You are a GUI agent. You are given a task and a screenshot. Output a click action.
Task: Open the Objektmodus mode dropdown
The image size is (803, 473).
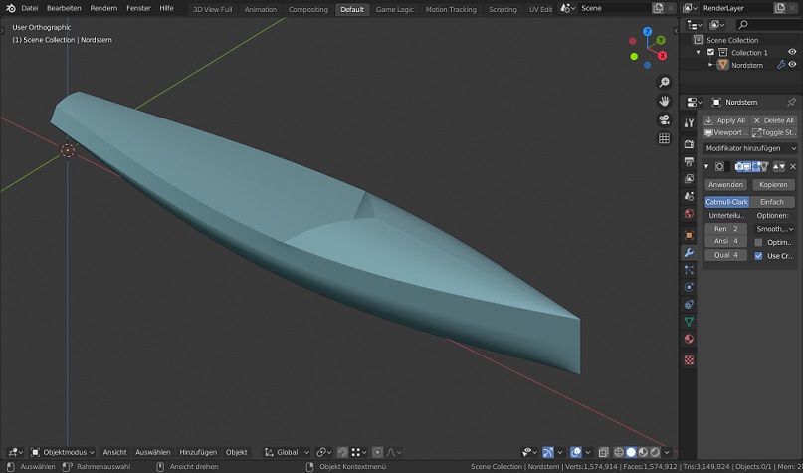(x=63, y=452)
